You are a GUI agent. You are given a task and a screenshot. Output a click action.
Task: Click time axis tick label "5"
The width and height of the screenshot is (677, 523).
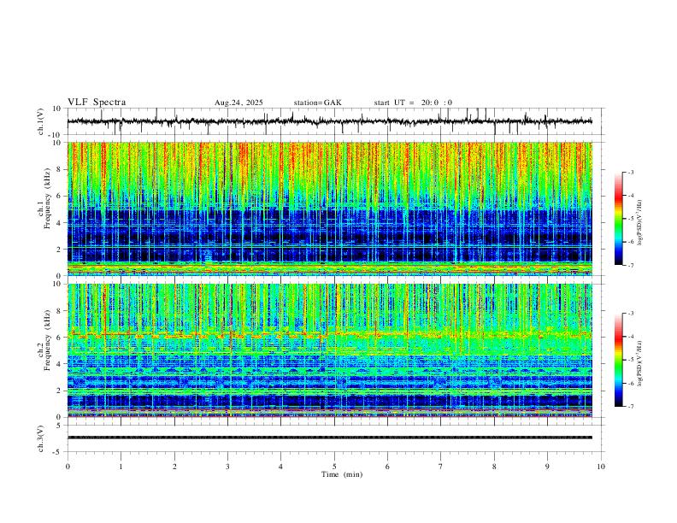point(334,467)
